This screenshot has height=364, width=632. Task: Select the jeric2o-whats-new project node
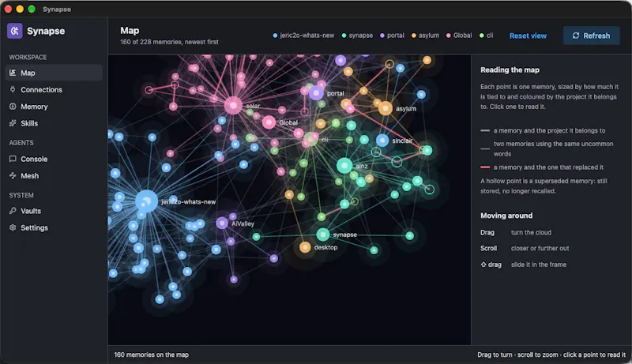coord(146,201)
